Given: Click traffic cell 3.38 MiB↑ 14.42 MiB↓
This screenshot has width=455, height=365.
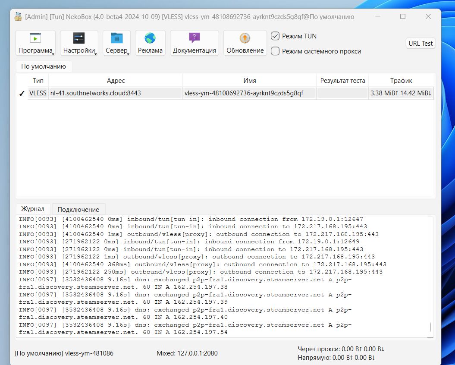Looking at the screenshot, I should click(x=401, y=93).
